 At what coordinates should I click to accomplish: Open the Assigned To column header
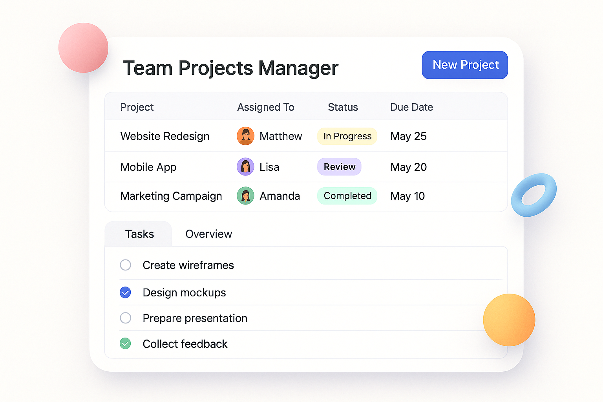point(266,107)
